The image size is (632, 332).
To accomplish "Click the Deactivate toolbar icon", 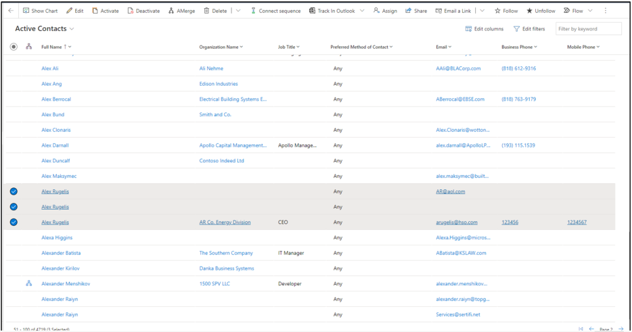I will tap(130, 11).
